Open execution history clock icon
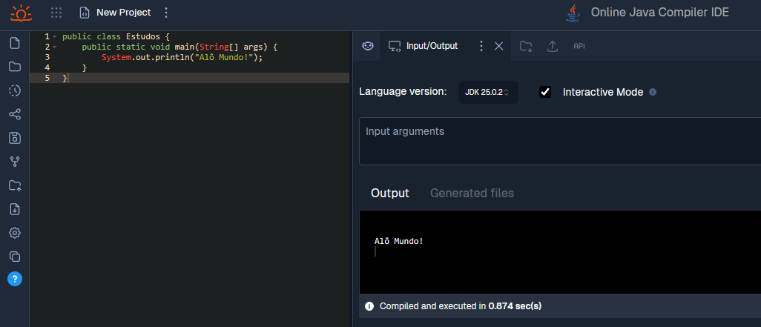This screenshot has width=761, height=327. click(x=15, y=90)
